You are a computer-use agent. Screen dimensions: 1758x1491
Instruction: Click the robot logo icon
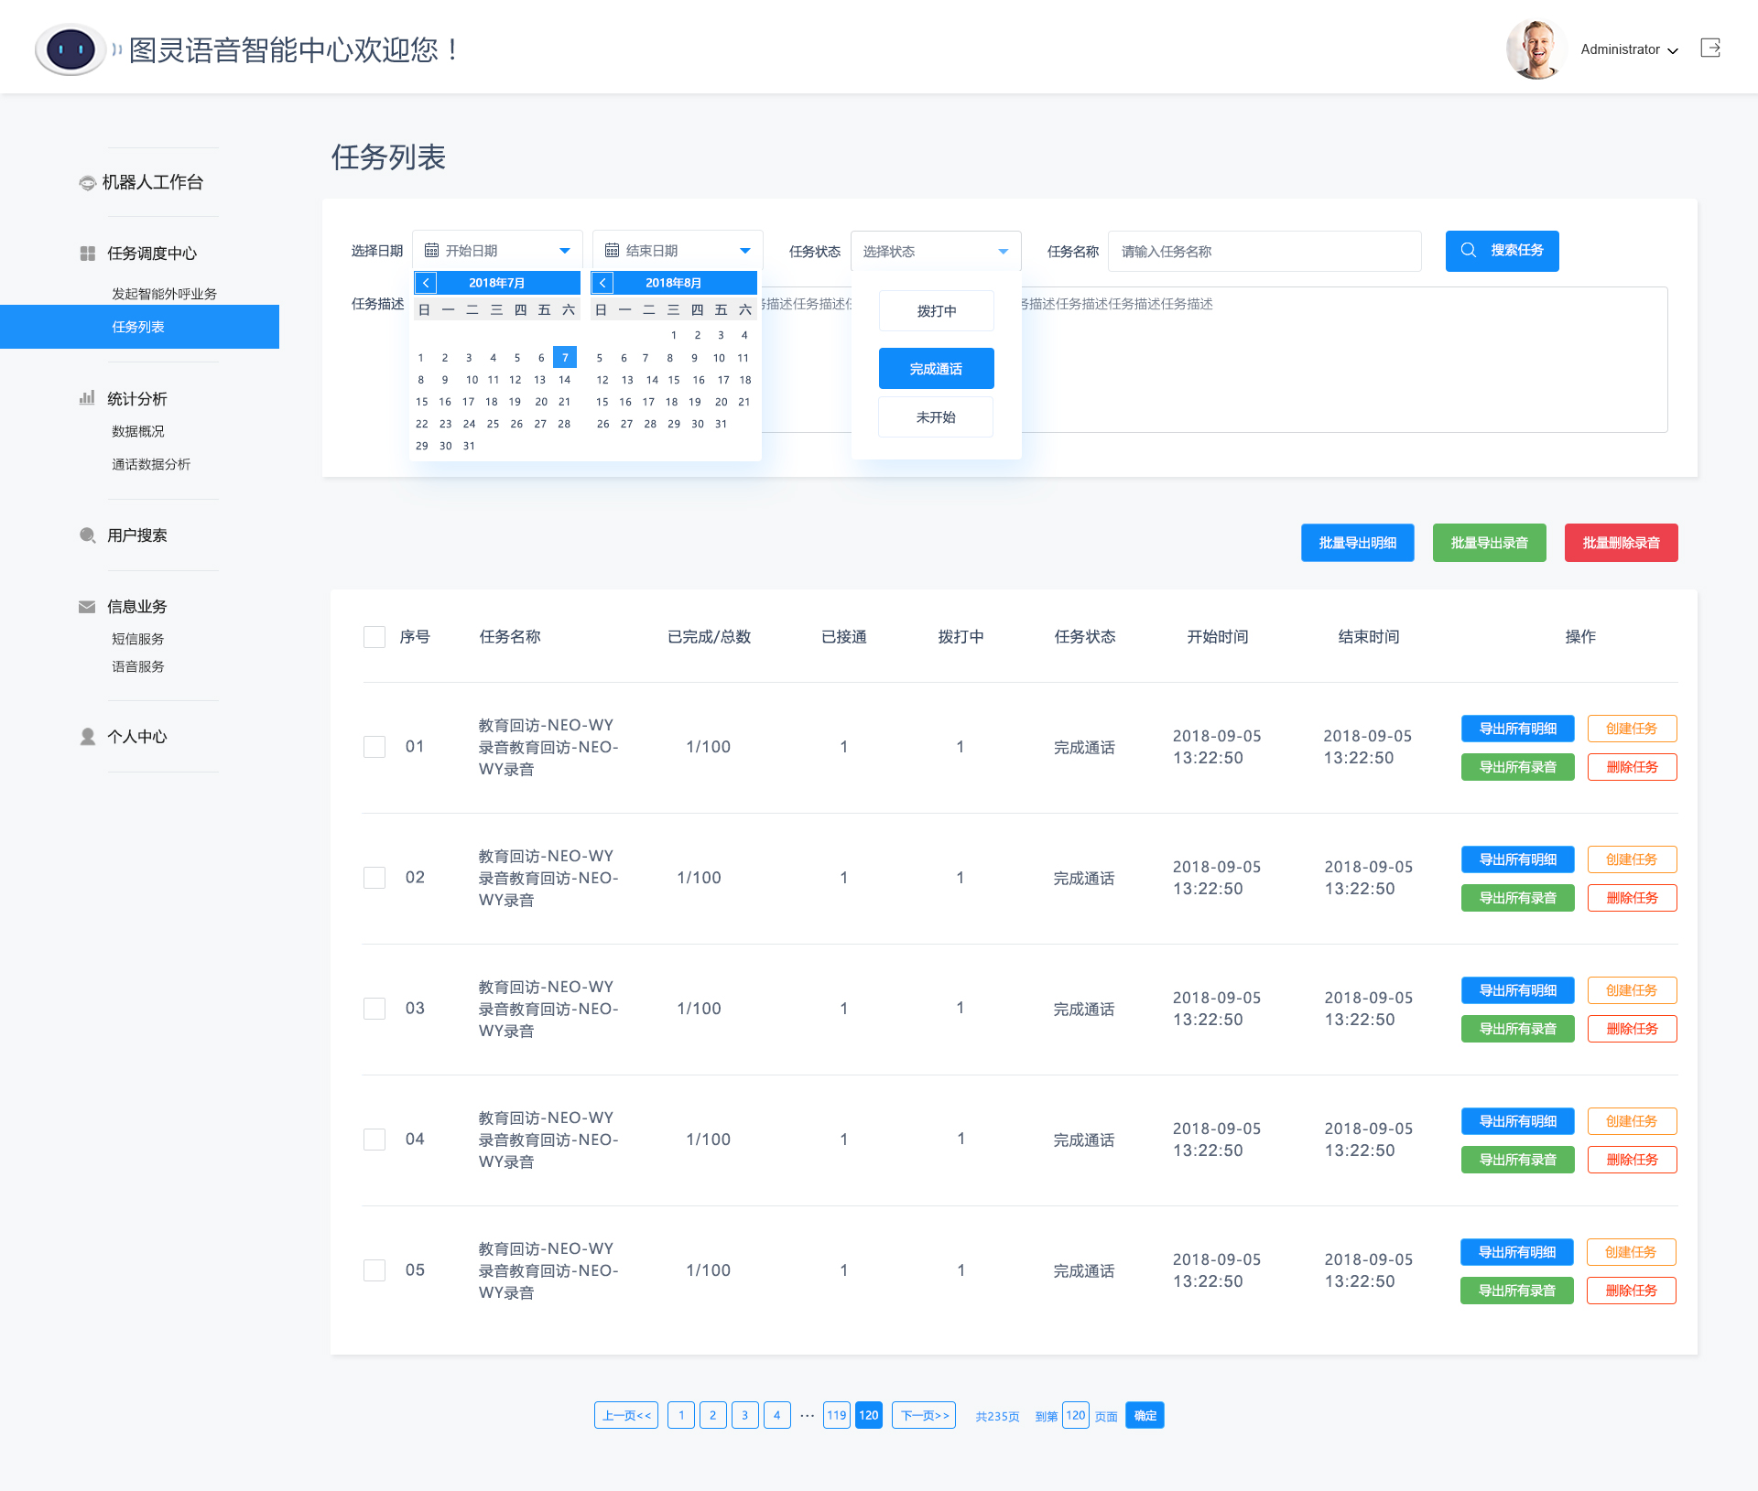tap(71, 49)
